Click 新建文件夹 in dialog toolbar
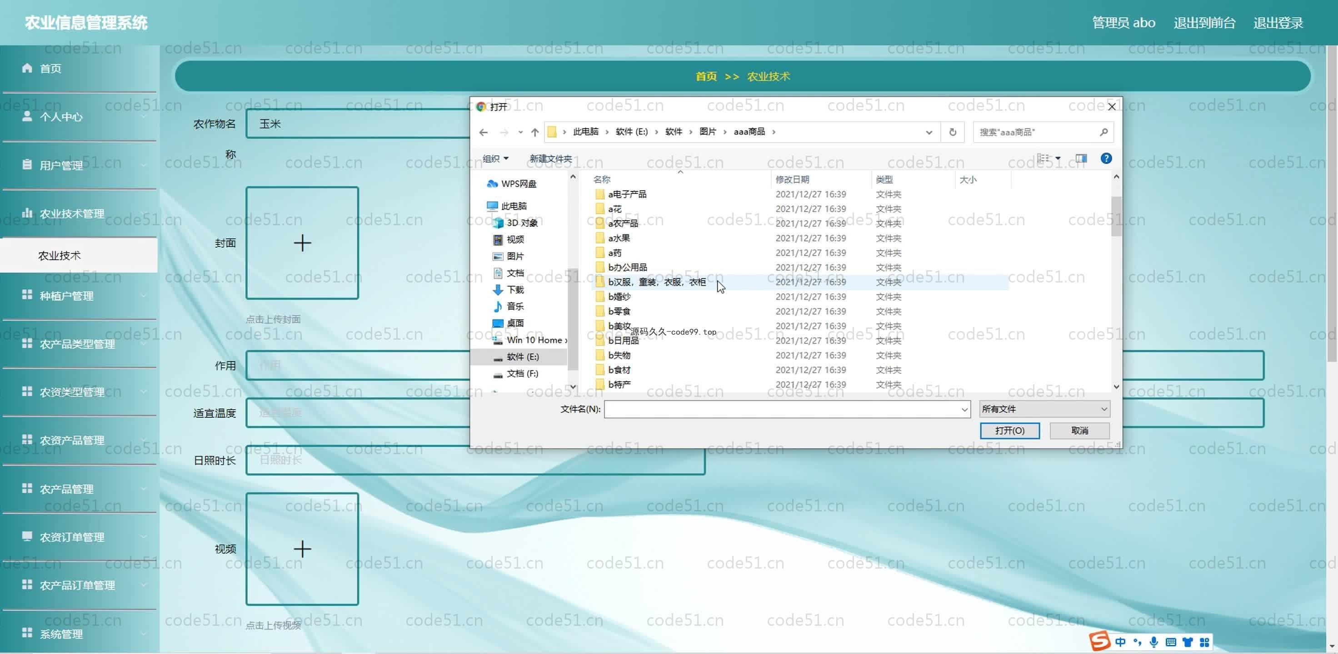 (550, 159)
